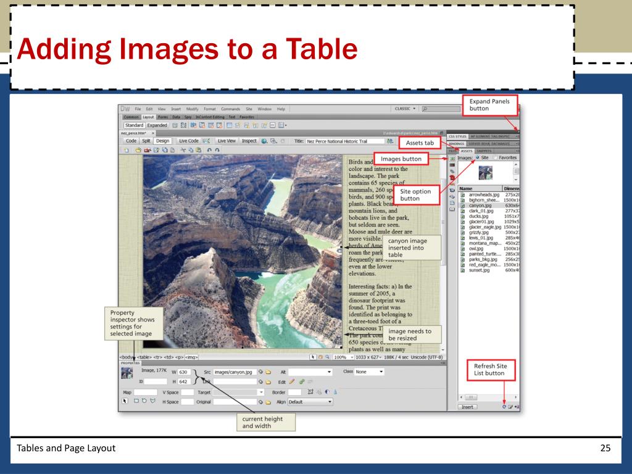Select sunset.jpg in the Assets list
Viewport: 632px width, 474px height.
(489, 270)
